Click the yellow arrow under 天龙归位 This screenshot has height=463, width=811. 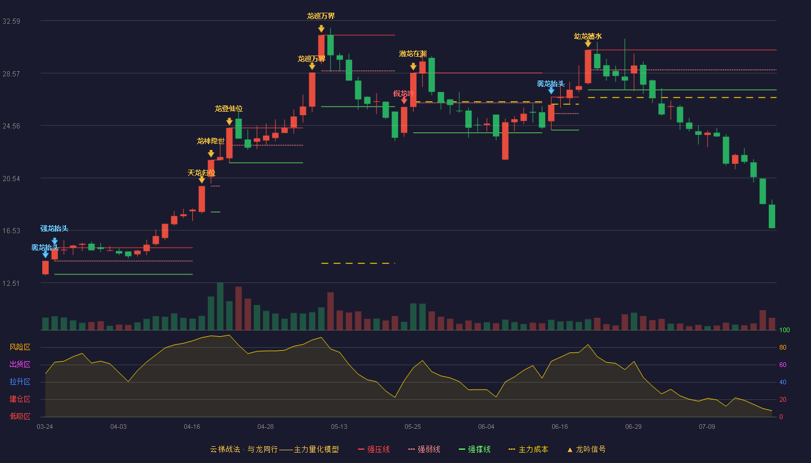pyautogui.click(x=202, y=180)
